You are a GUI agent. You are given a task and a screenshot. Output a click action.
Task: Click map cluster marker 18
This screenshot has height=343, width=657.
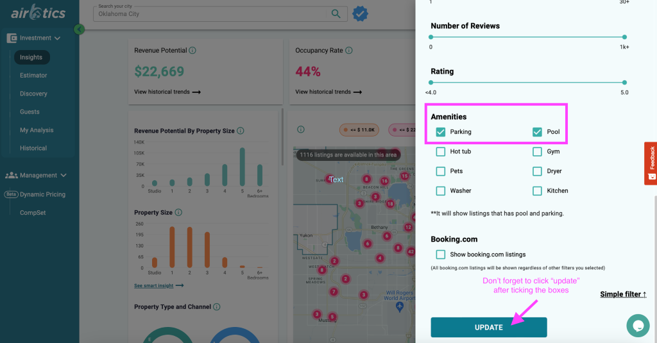(390, 204)
